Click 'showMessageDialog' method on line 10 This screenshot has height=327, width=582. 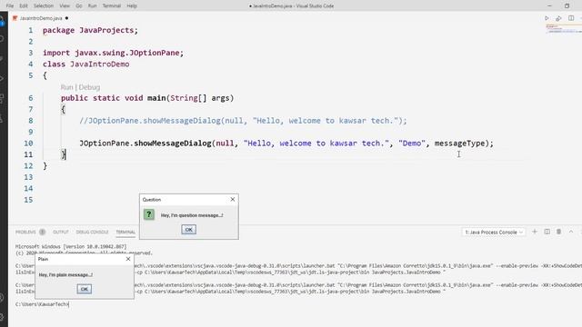173,144
